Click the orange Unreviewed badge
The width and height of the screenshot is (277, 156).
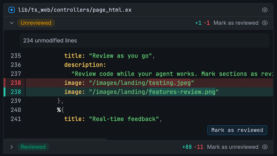(36, 23)
